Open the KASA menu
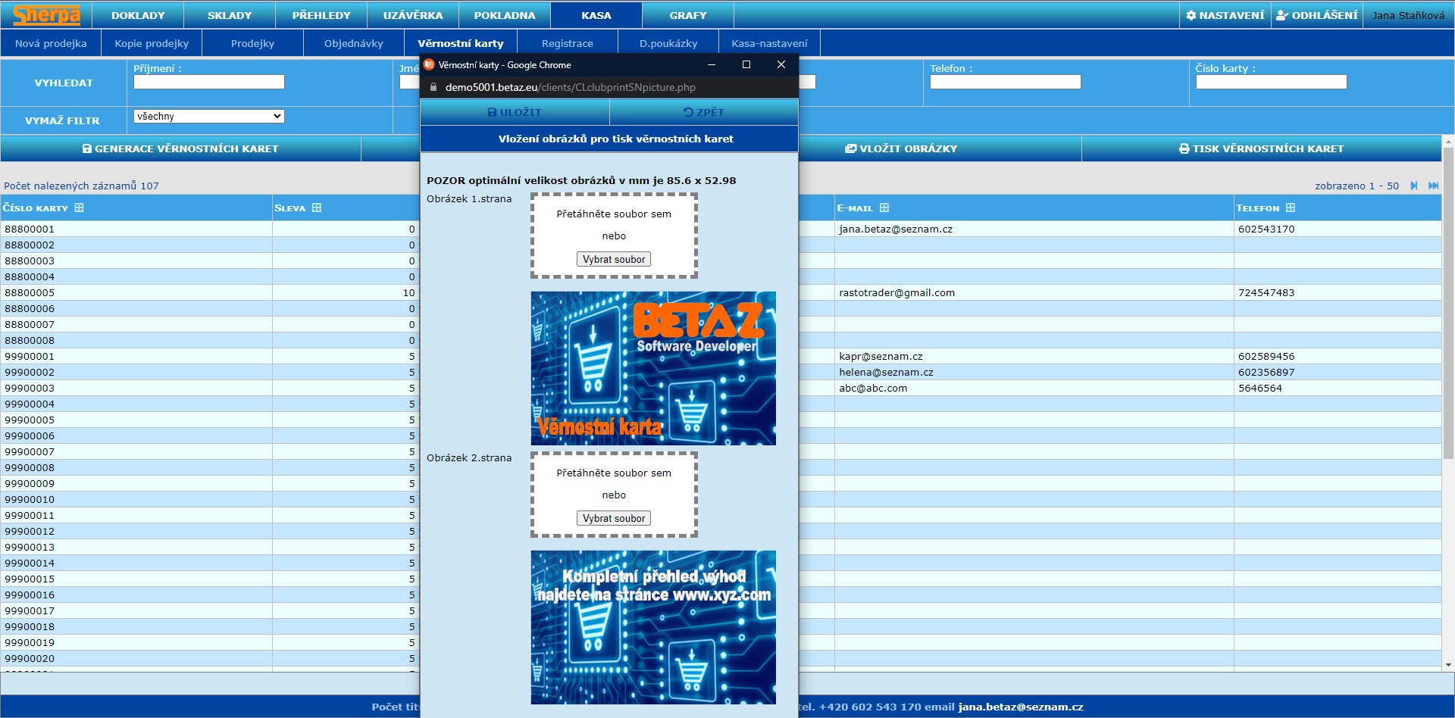The height and width of the screenshot is (718, 1455). tap(596, 15)
